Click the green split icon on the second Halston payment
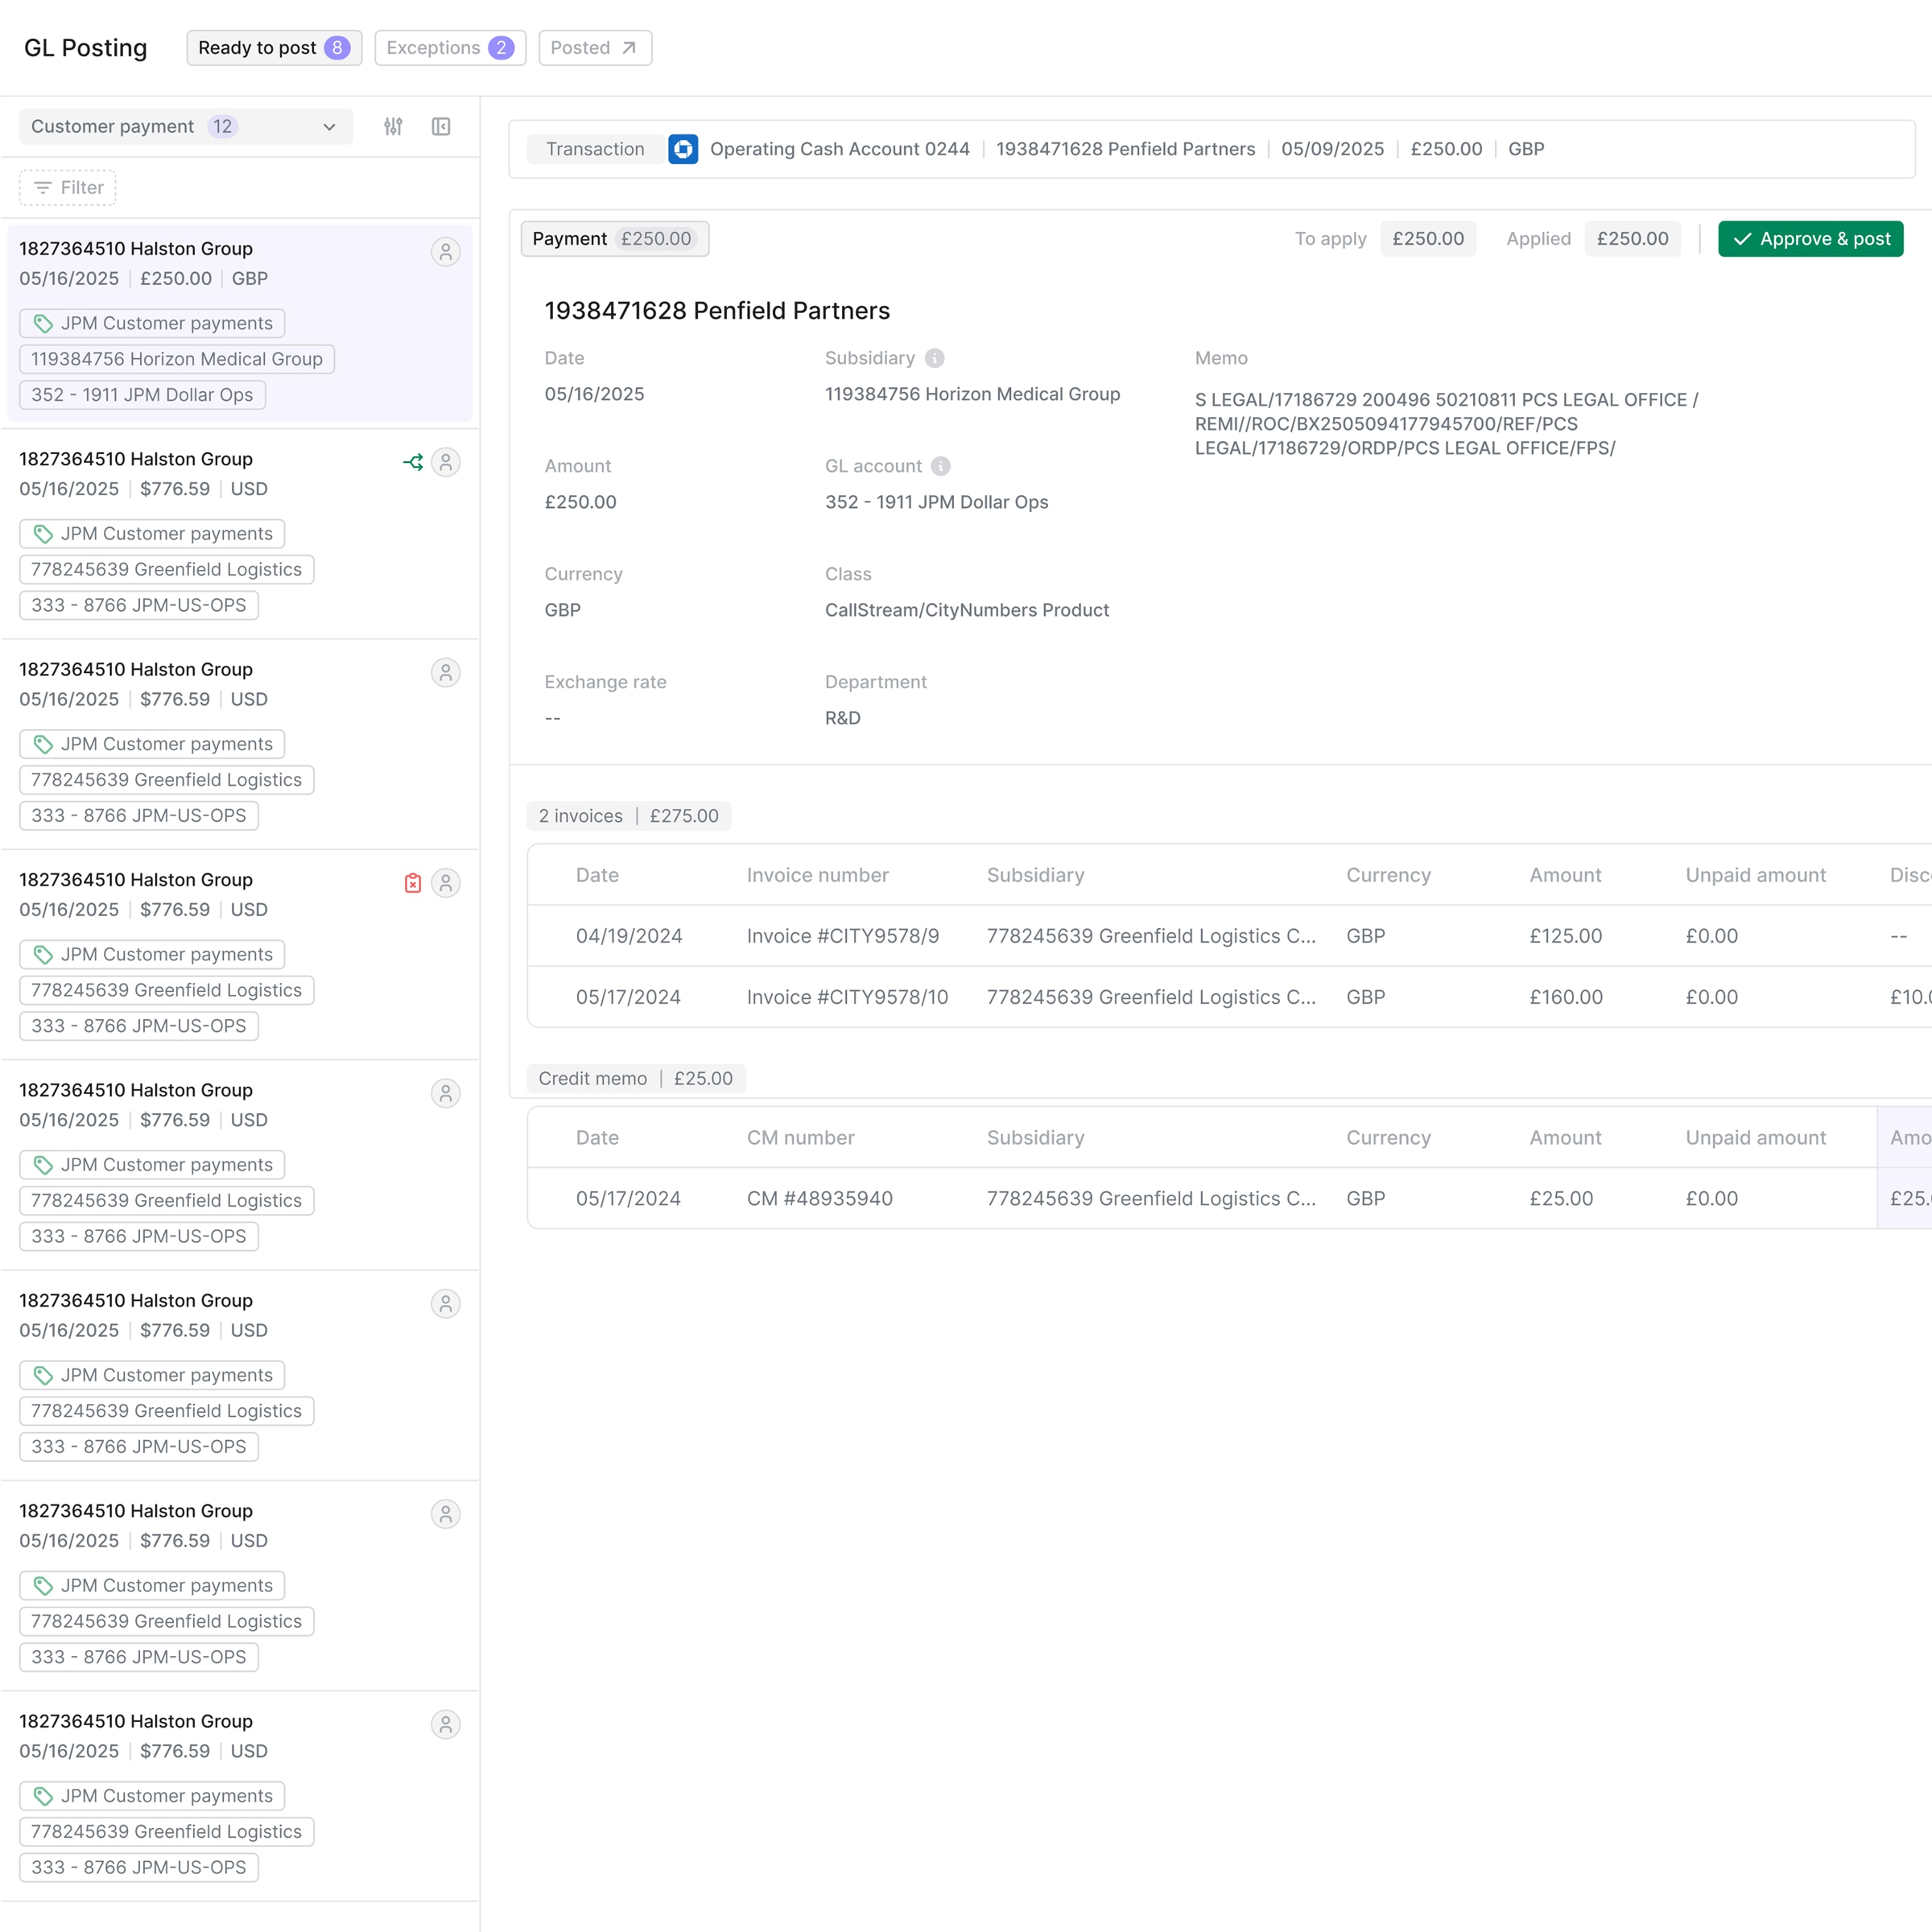The image size is (1932, 1932). click(413, 462)
